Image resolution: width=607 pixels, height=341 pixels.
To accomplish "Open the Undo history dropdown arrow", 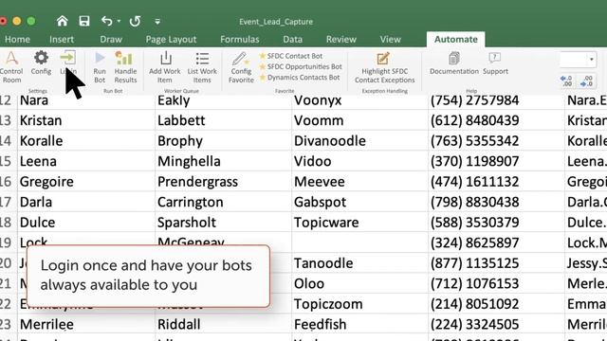I will [x=119, y=21].
